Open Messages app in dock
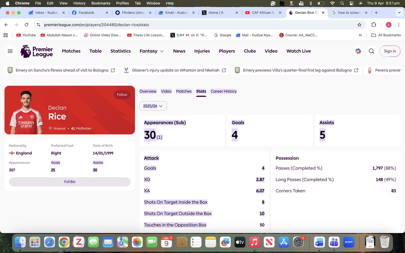Viewport: 405px width, 253px height. click(93, 242)
